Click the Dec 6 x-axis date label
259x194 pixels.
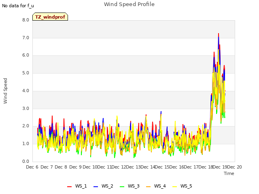[32, 167]
